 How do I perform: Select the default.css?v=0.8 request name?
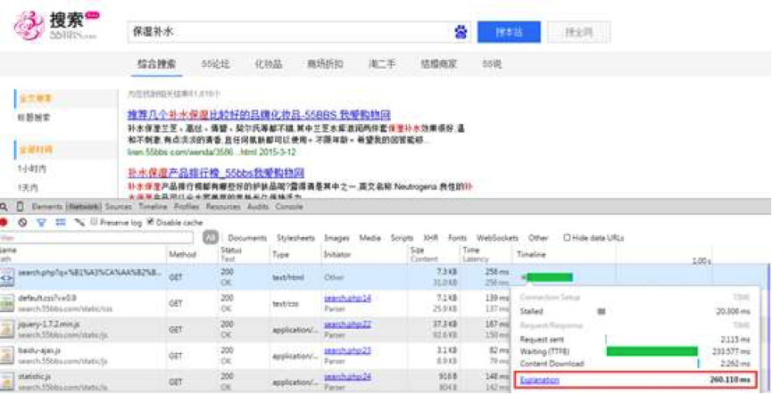pos(47,298)
